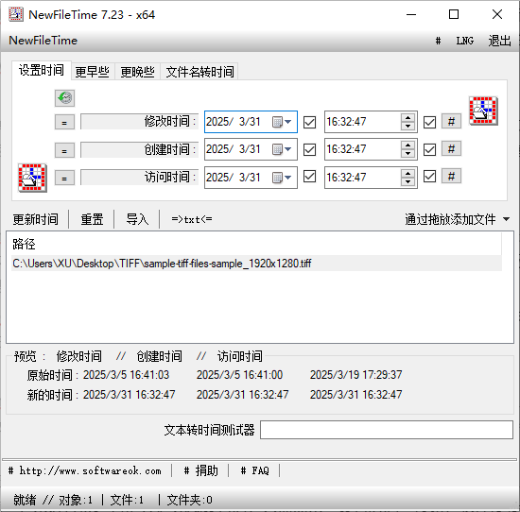Select the sample_1920x1280.tiff file row
Screen dimensions: 520x512
point(256,264)
